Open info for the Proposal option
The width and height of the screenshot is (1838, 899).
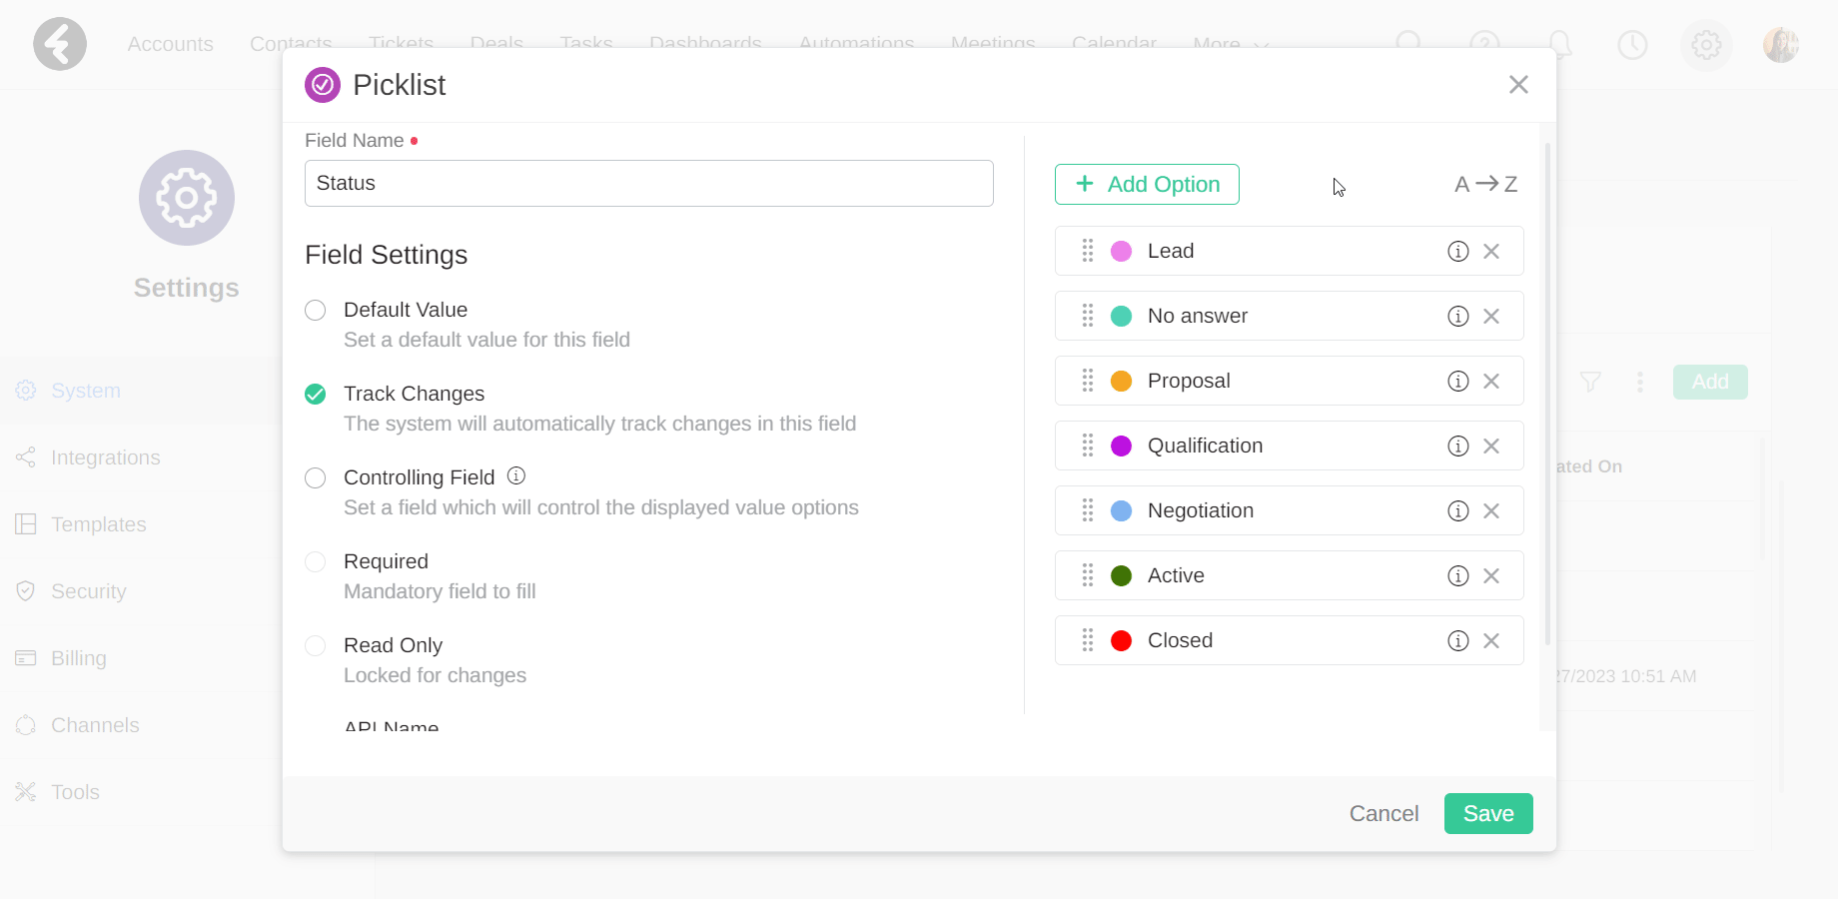(x=1458, y=381)
